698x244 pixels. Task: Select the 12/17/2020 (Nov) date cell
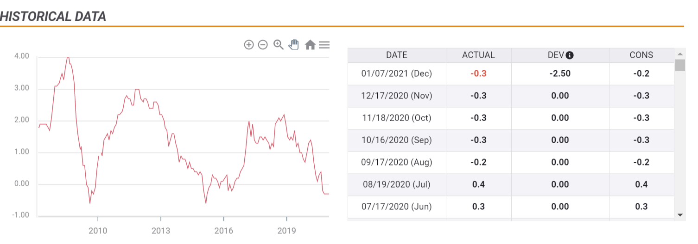(x=396, y=96)
